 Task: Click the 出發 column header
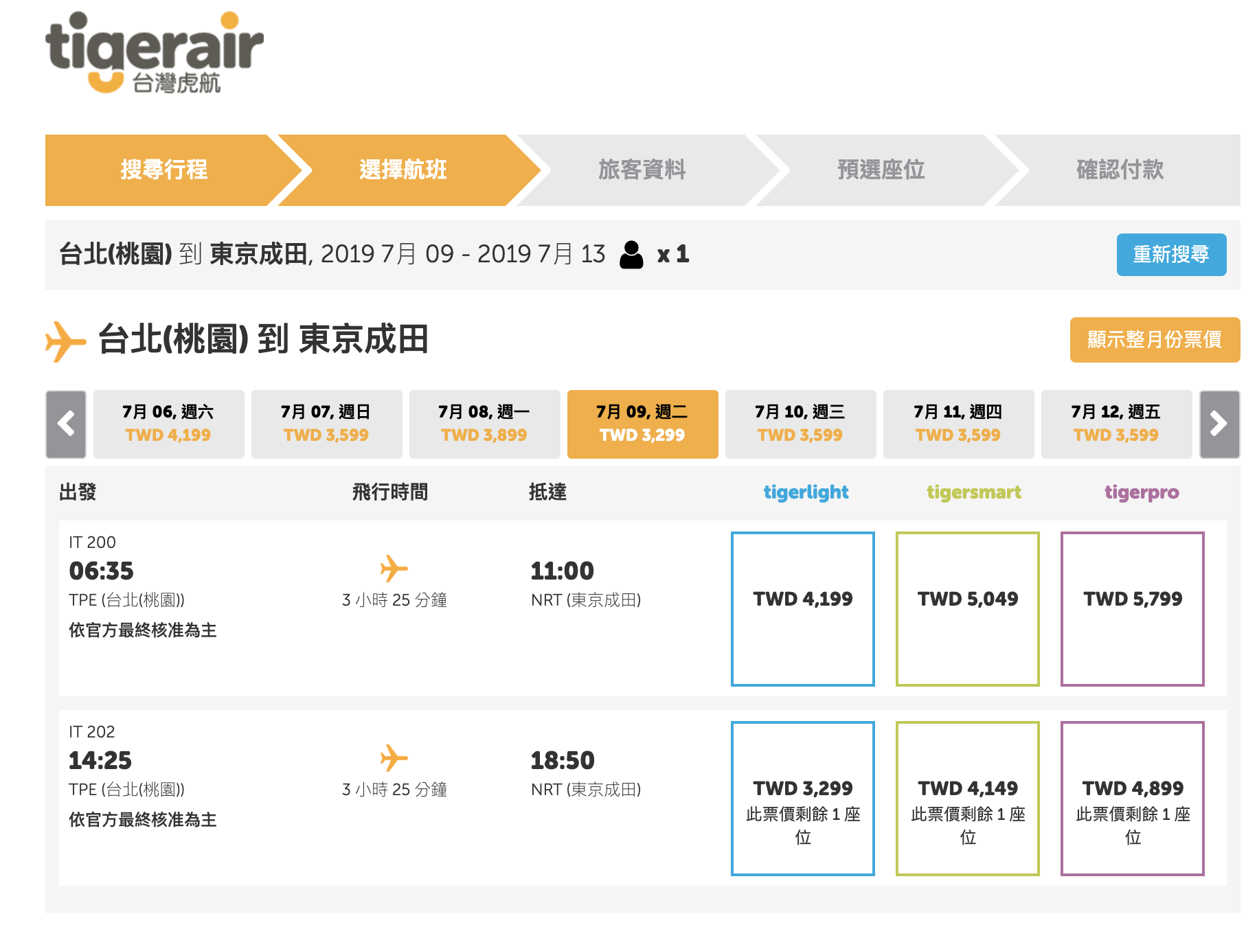click(78, 492)
